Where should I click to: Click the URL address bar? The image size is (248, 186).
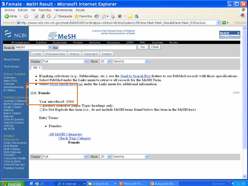click(117, 23)
